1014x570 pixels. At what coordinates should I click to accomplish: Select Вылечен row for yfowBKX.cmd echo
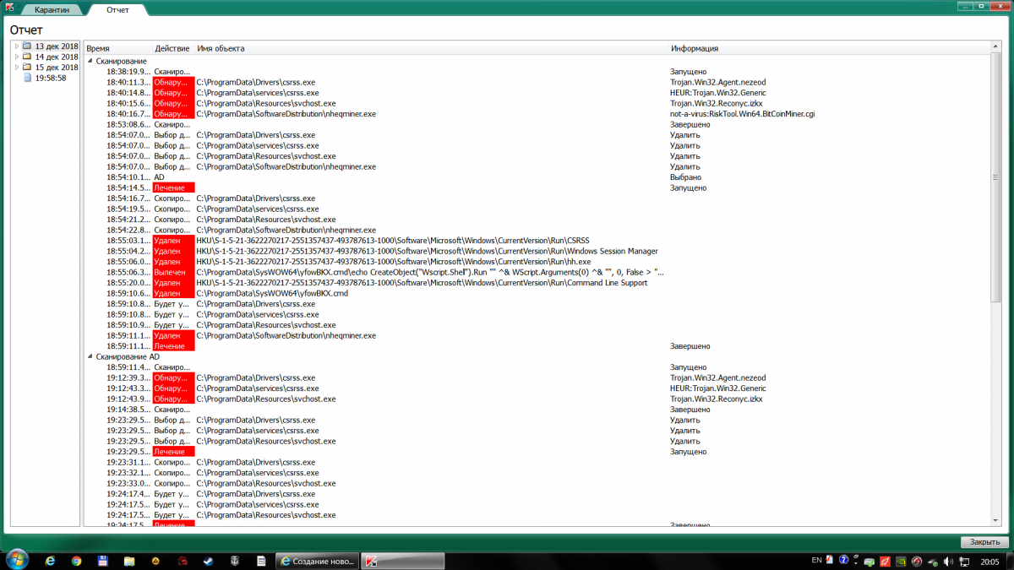tap(537, 272)
